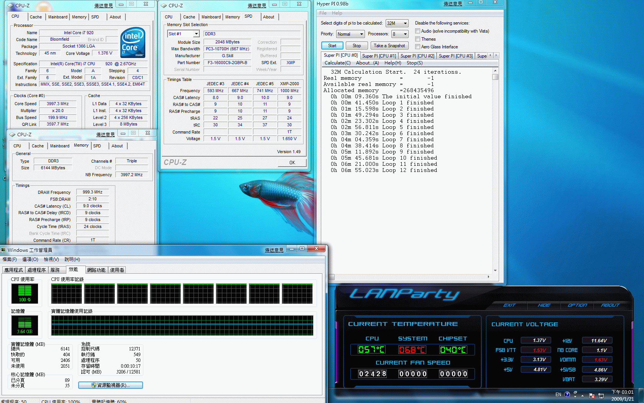644x403 pixels.
Task: Click the System temperature 068°C display
Action: 412,350
